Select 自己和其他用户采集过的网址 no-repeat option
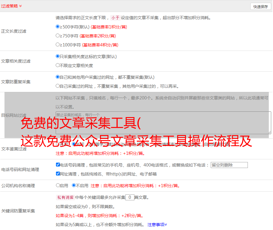 pos(57,77)
